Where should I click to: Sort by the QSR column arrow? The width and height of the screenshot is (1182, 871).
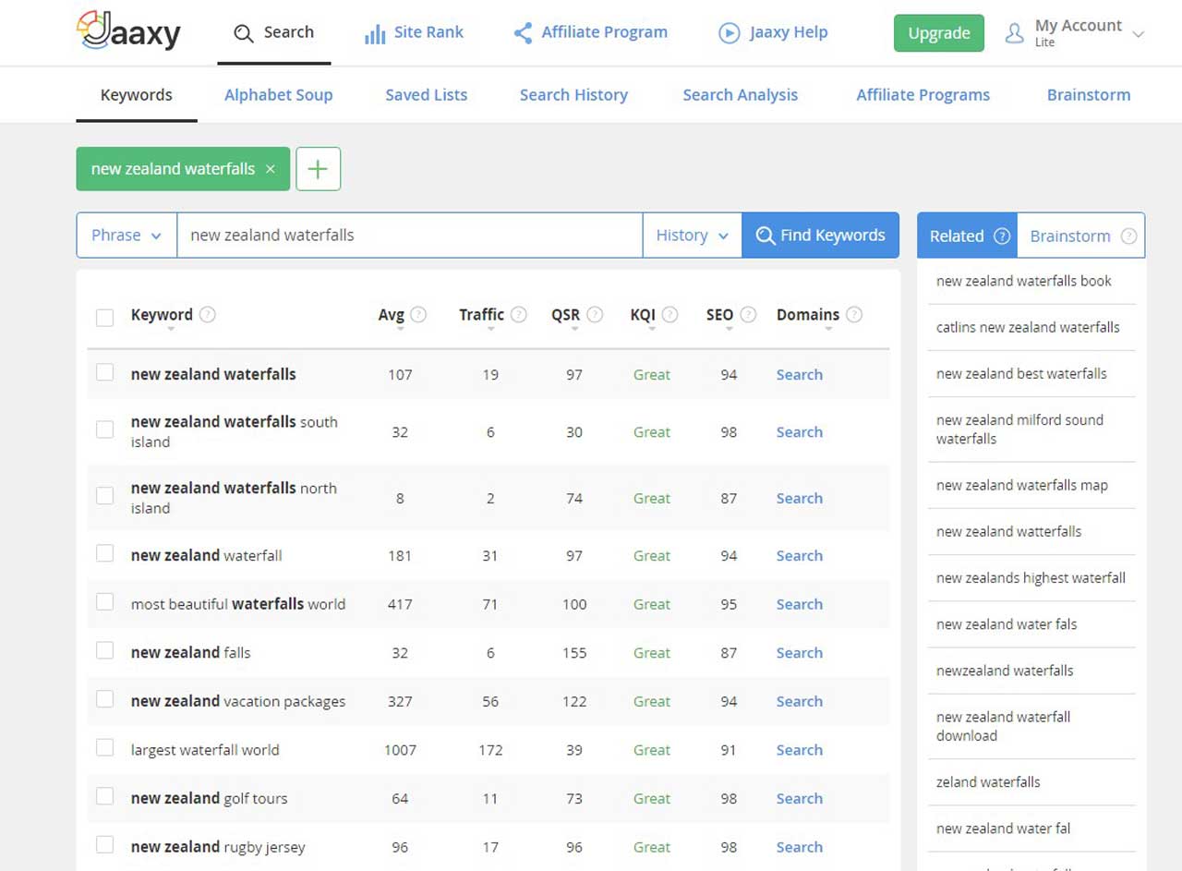574,329
